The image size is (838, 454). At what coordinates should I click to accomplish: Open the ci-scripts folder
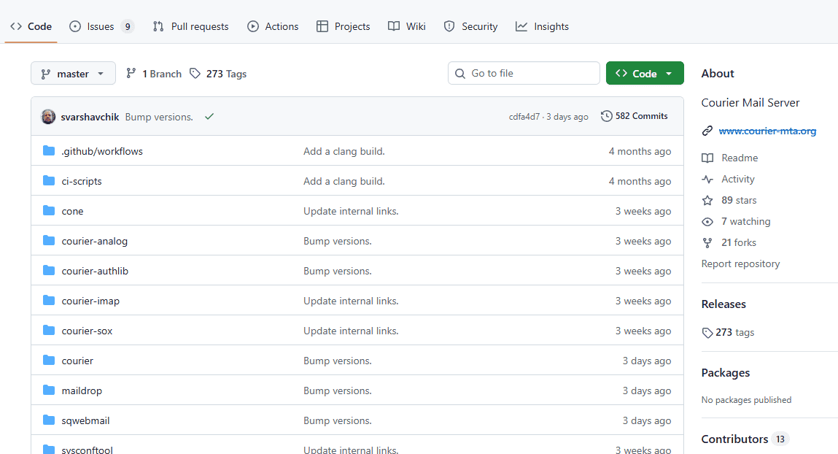tap(82, 181)
